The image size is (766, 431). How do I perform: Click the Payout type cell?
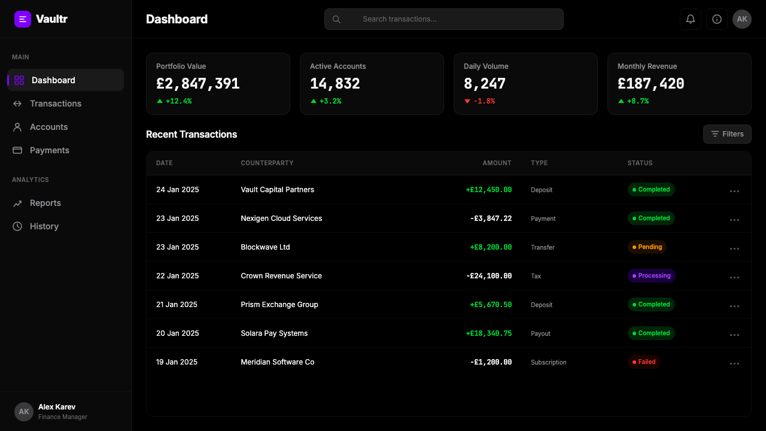[540, 333]
